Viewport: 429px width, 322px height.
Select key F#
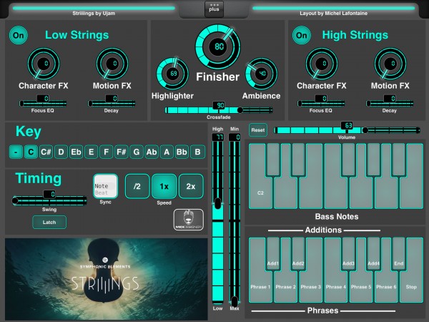[122, 152]
